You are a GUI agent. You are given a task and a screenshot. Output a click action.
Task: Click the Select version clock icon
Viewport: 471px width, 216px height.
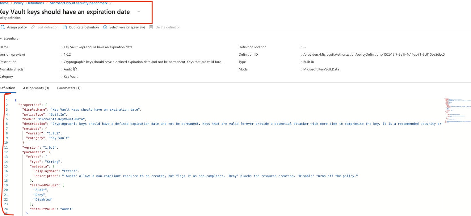105,27
